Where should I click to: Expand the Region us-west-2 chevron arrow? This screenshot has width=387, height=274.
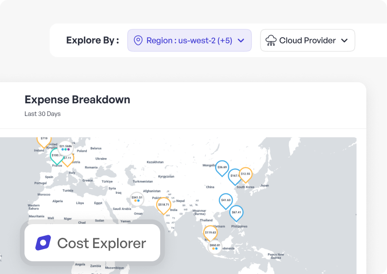[x=241, y=41]
